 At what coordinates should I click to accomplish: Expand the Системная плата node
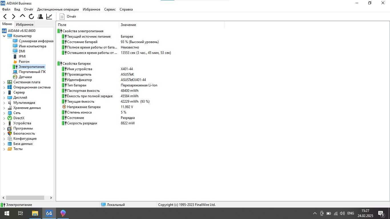pos(4,82)
